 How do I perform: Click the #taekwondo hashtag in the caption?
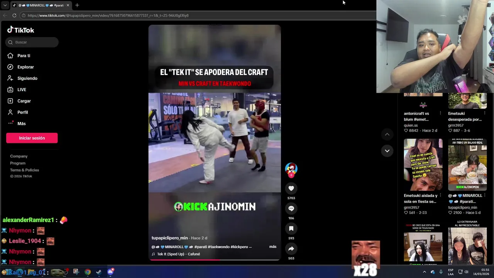click(x=219, y=247)
